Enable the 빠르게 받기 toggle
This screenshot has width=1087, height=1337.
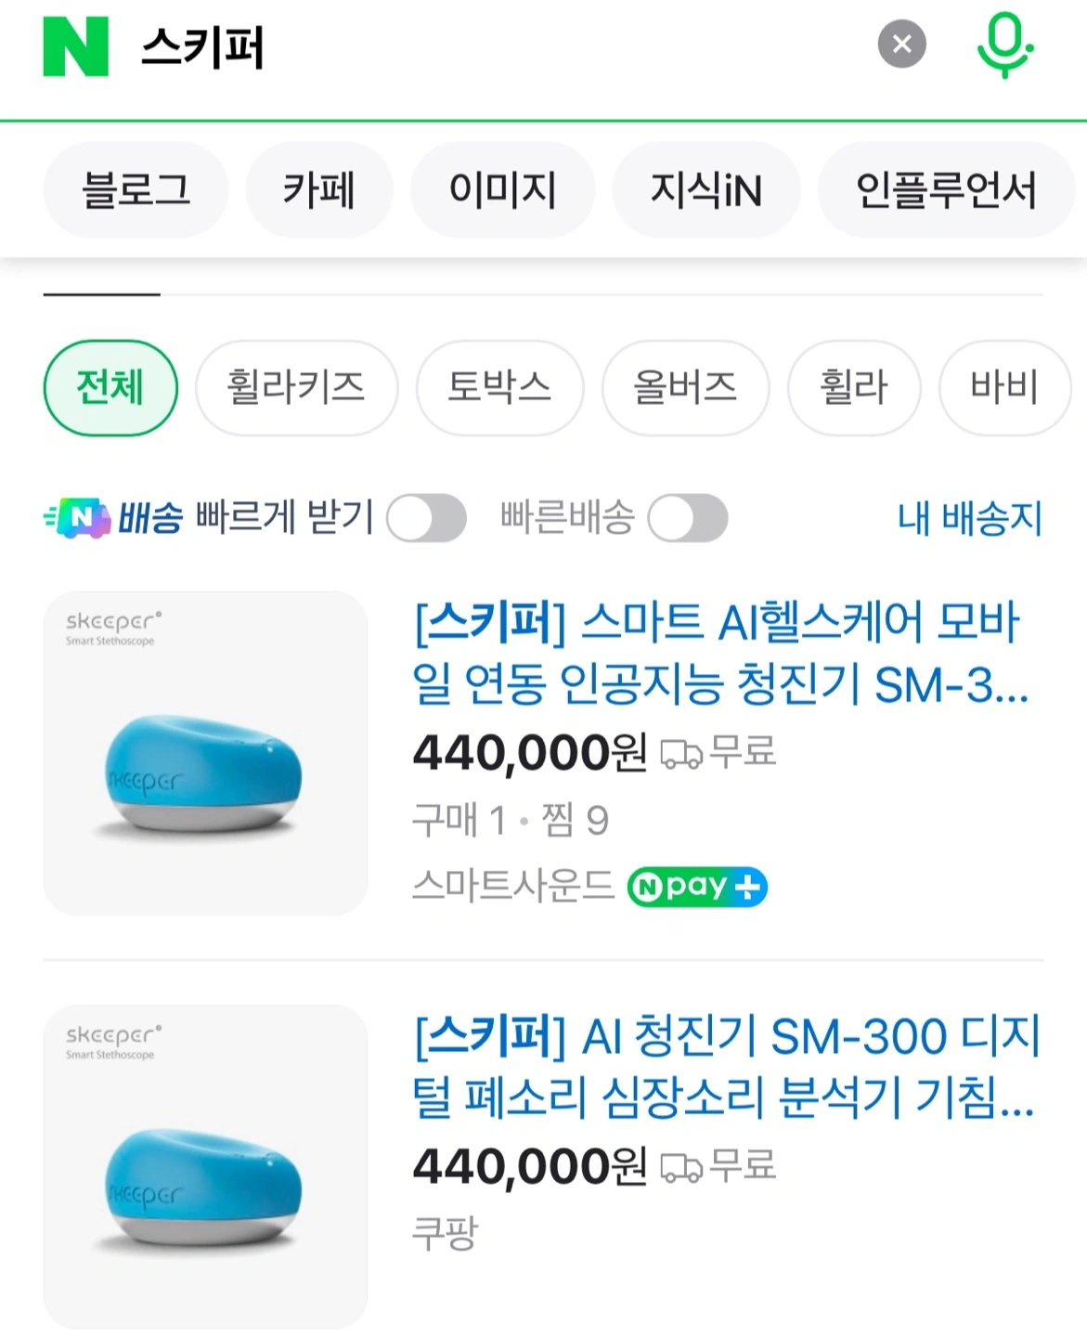click(x=426, y=518)
